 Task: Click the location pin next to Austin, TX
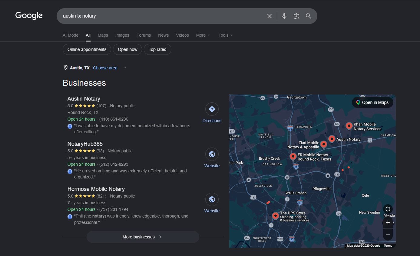click(65, 68)
